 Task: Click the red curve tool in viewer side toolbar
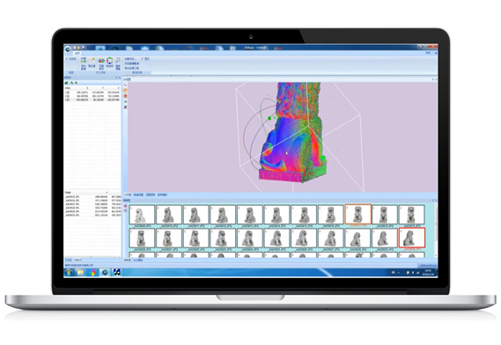[125, 84]
